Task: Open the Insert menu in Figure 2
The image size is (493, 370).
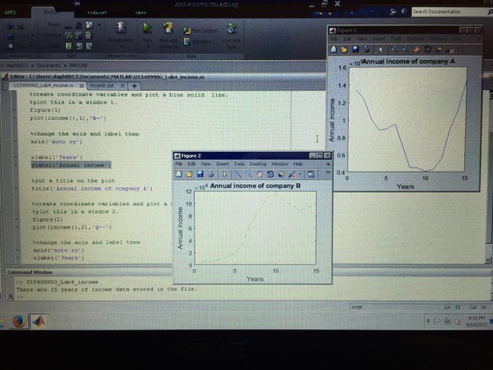Action: (x=222, y=164)
